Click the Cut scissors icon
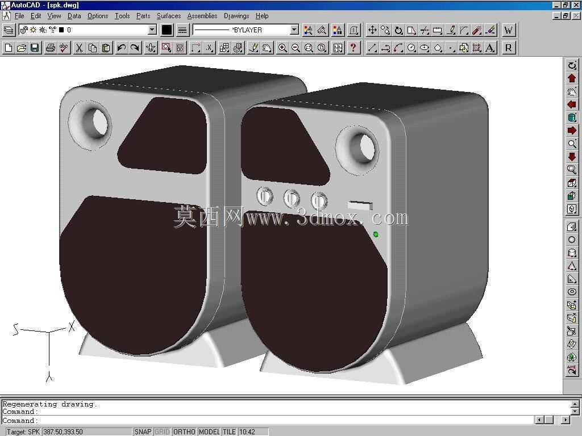Image resolution: width=582 pixels, height=436 pixels. click(x=79, y=48)
